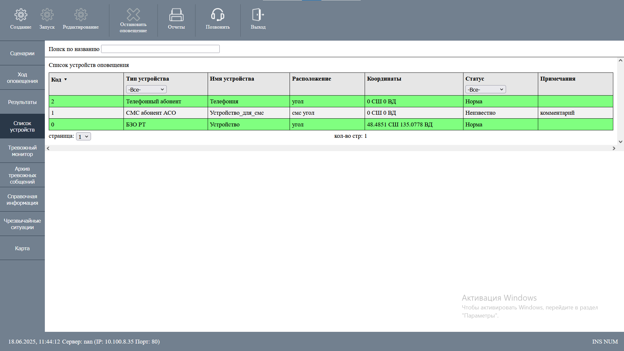This screenshot has height=351, width=624.
Task: Click vertical scrollbar down arrow
Action: pos(620,142)
